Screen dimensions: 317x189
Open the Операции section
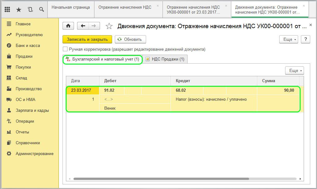[25, 121]
